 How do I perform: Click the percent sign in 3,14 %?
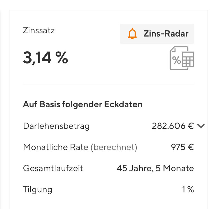click(62, 58)
